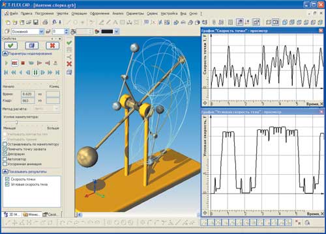Open the Сервис menu
Image resolution: width=326 pixels, height=234 pixels.
click(x=152, y=14)
